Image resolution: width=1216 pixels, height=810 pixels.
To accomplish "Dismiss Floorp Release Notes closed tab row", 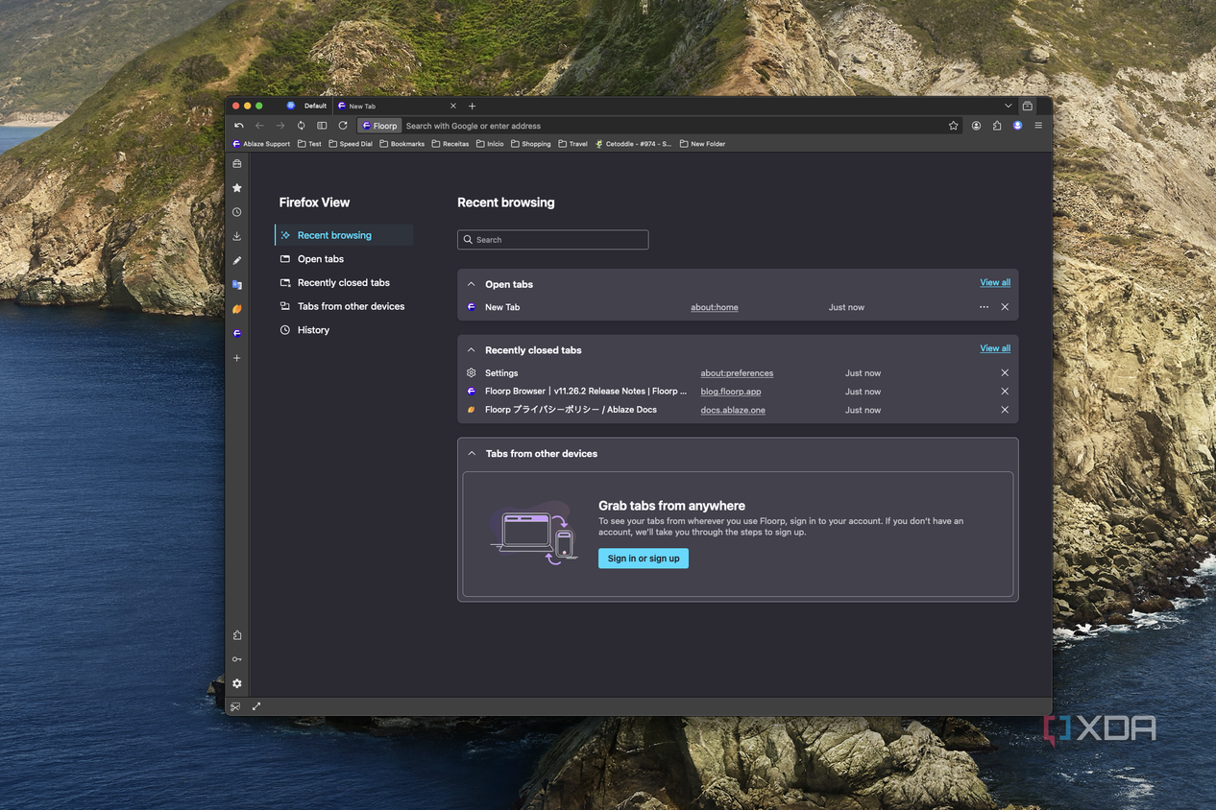I will tap(1005, 392).
